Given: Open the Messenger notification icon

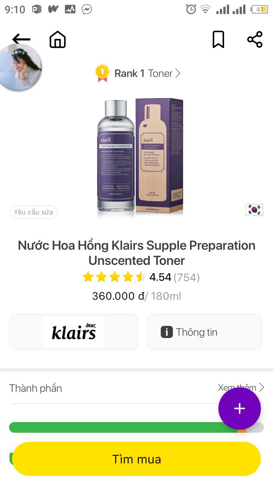Looking at the screenshot, I should click(87, 9).
